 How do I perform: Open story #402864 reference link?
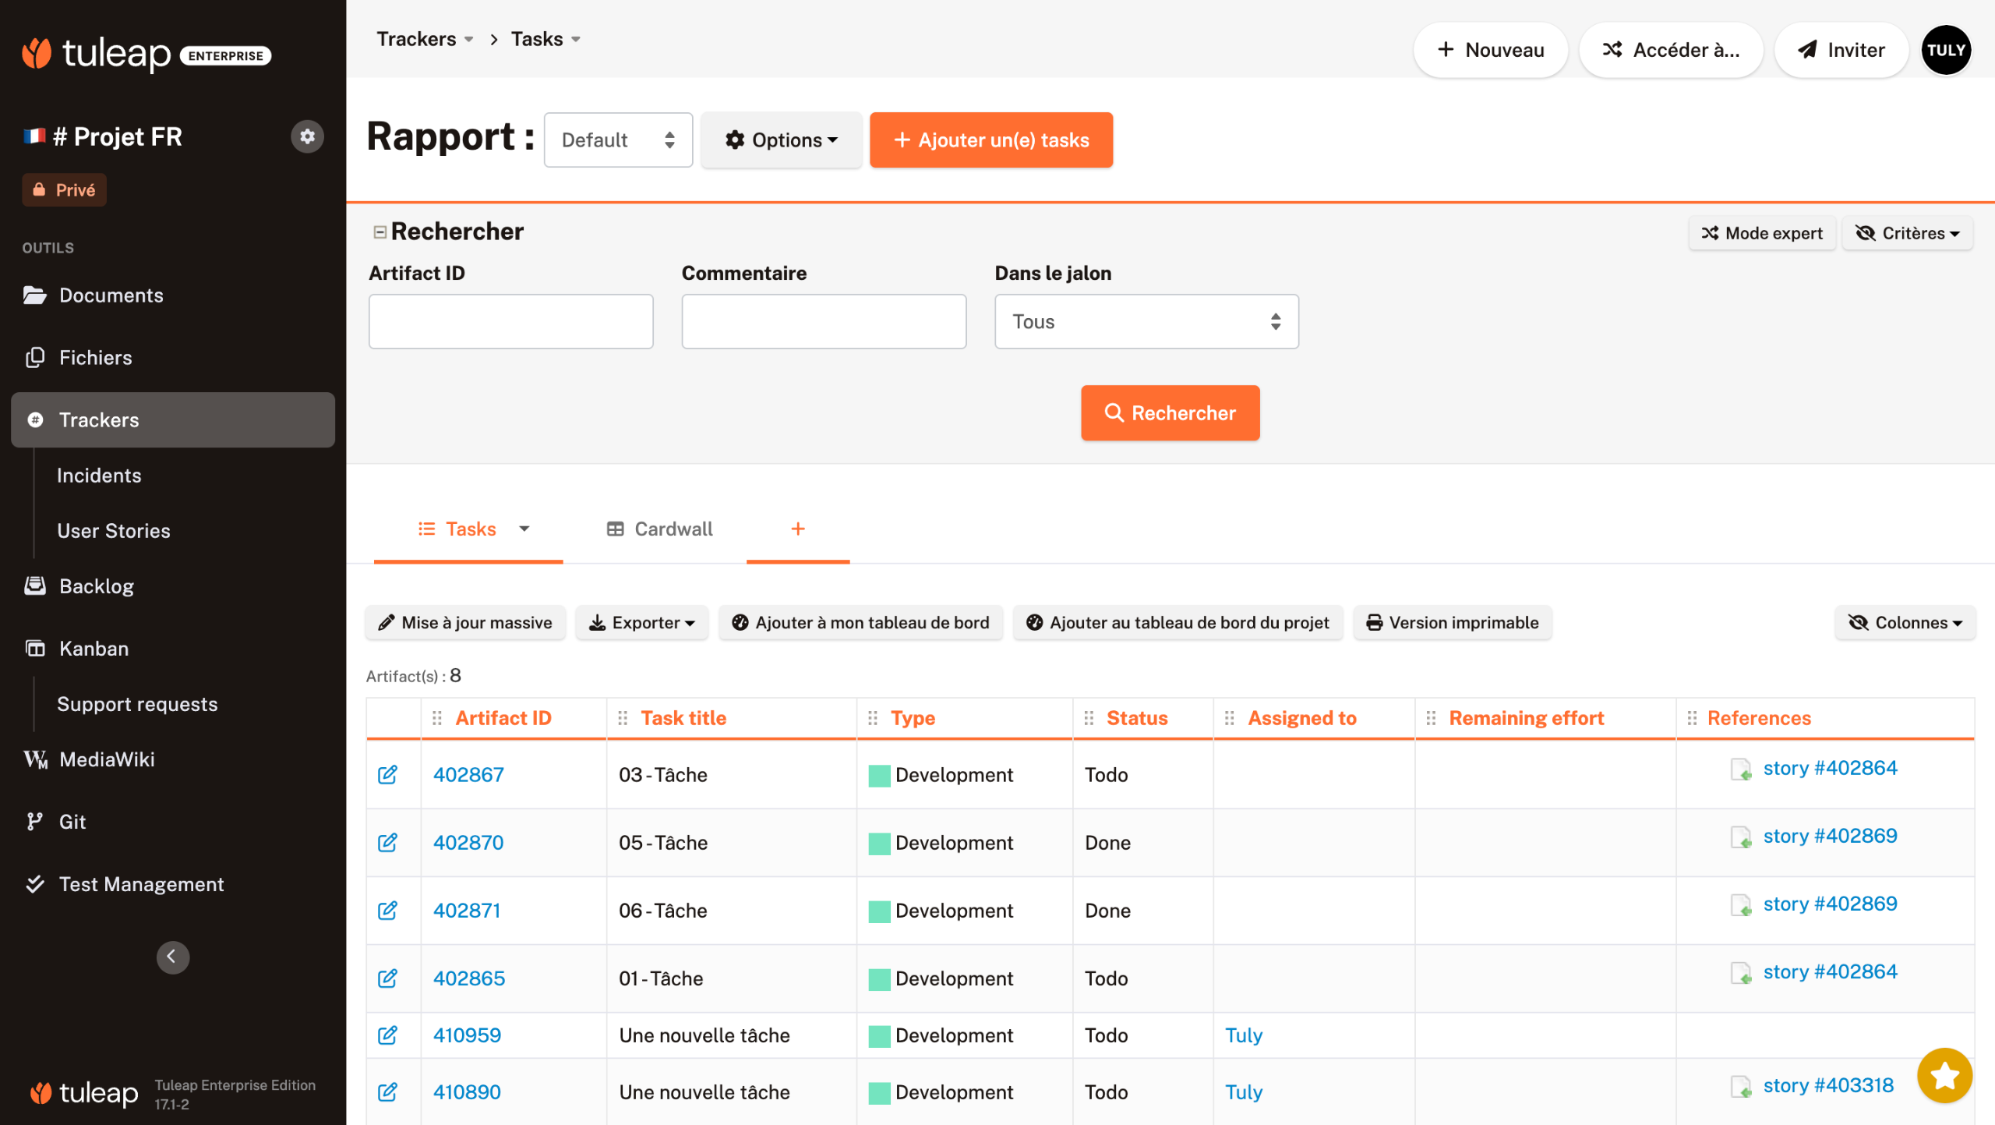(1829, 768)
